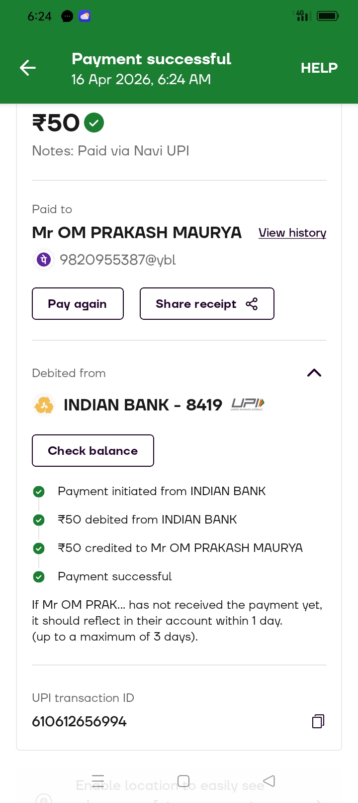
Task: Open HELP for this payment
Action: click(x=319, y=68)
